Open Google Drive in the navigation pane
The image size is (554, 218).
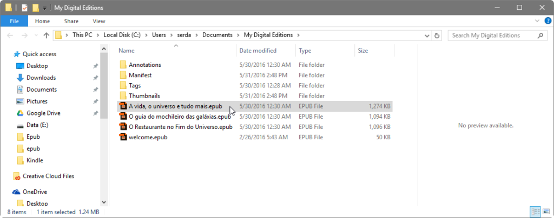coord(43,113)
